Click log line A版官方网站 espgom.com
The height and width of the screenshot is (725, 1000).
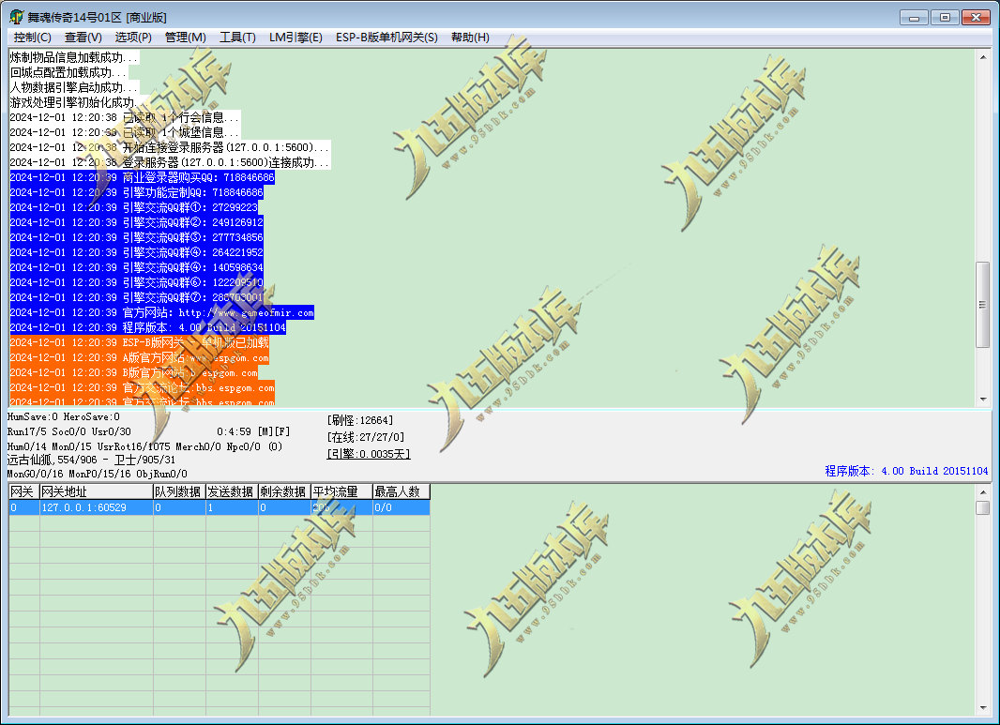click(140, 357)
